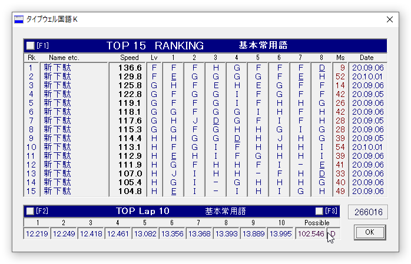The width and height of the screenshot is (411, 264).
Task: Select lap time 12.461
Action: coord(118,233)
